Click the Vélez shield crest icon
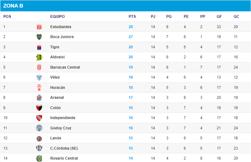This screenshot has width=251, height=162. (x=39, y=77)
